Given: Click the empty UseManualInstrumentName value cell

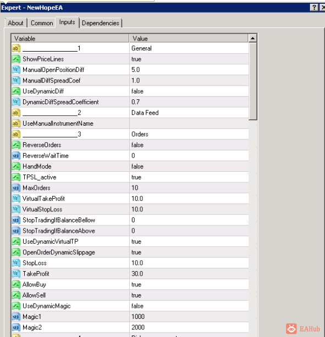Looking at the screenshot, I should point(189,123).
